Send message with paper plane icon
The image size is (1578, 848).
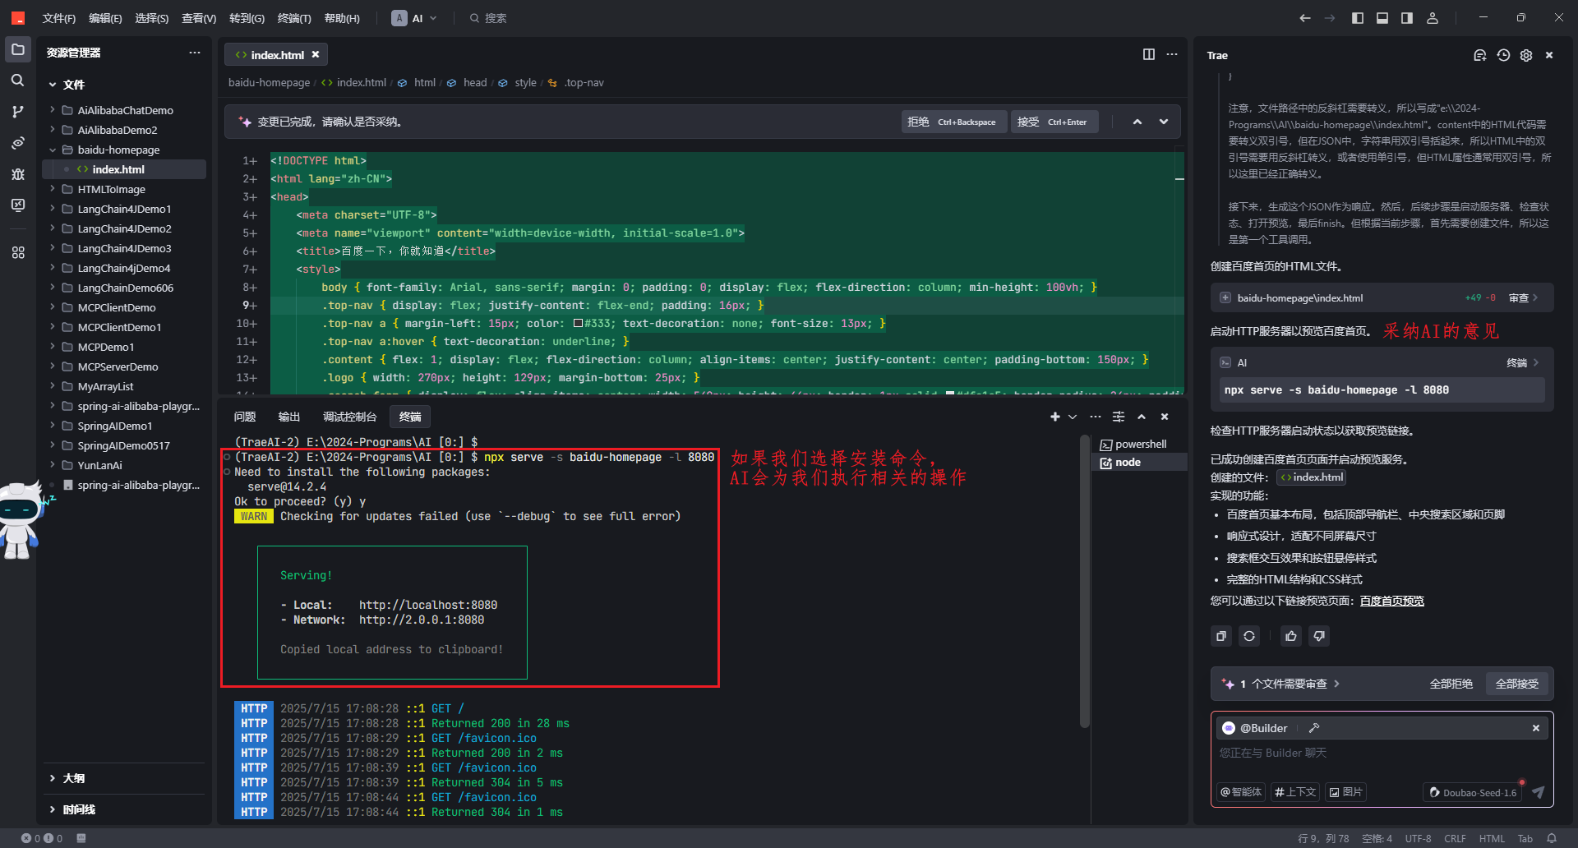point(1538,792)
